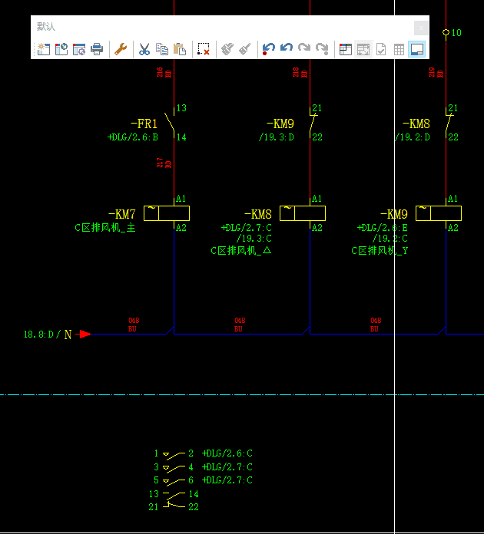Viewport: 484px width, 534px height.
Task: Select the -KM8 coil symbol
Action: [303, 213]
